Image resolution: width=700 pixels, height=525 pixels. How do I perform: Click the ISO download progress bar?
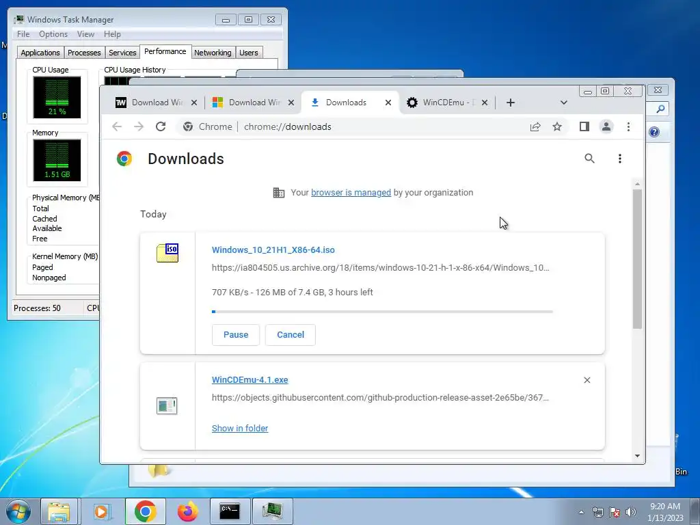pyautogui.click(x=382, y=312)
